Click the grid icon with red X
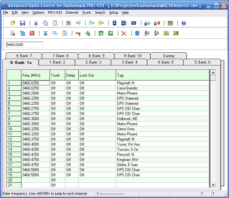 click(x=68, y=23)
